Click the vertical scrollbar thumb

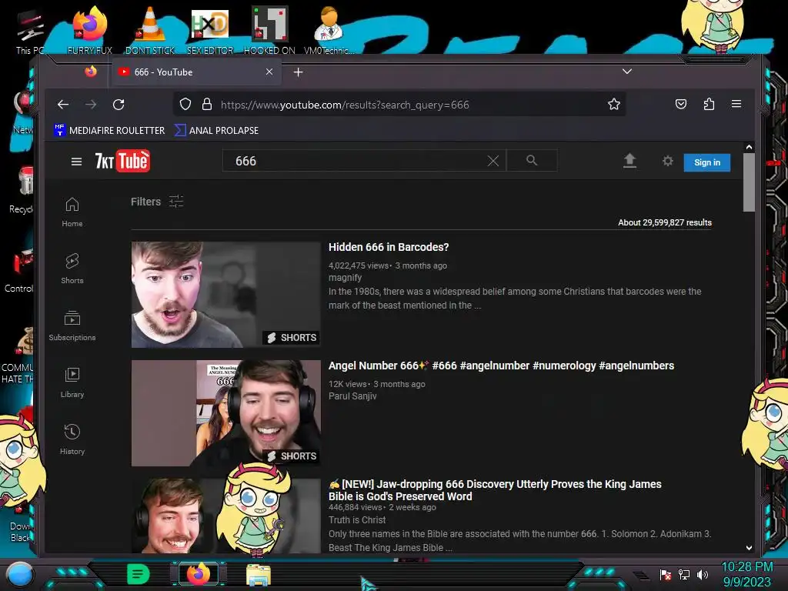[749, 182]
